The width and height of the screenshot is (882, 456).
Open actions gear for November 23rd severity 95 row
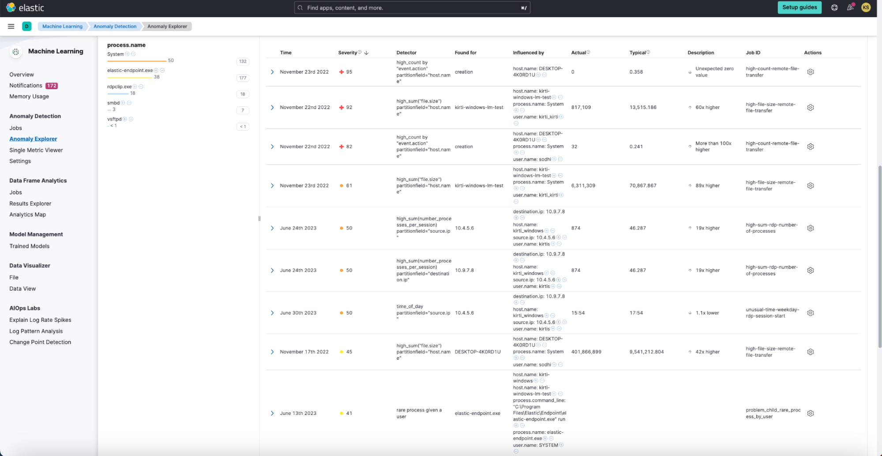(810, 72)
